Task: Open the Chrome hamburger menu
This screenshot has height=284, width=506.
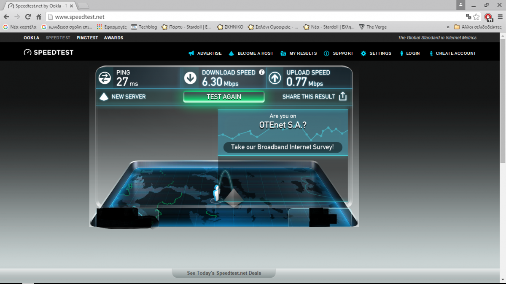Action: pos(500,17)
